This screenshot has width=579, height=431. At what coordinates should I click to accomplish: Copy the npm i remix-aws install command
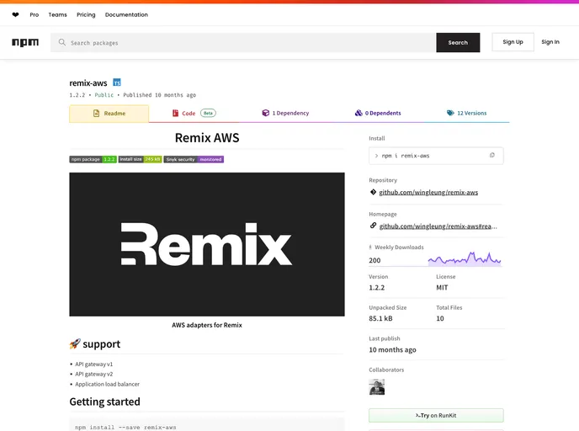[x=491, y=156]
